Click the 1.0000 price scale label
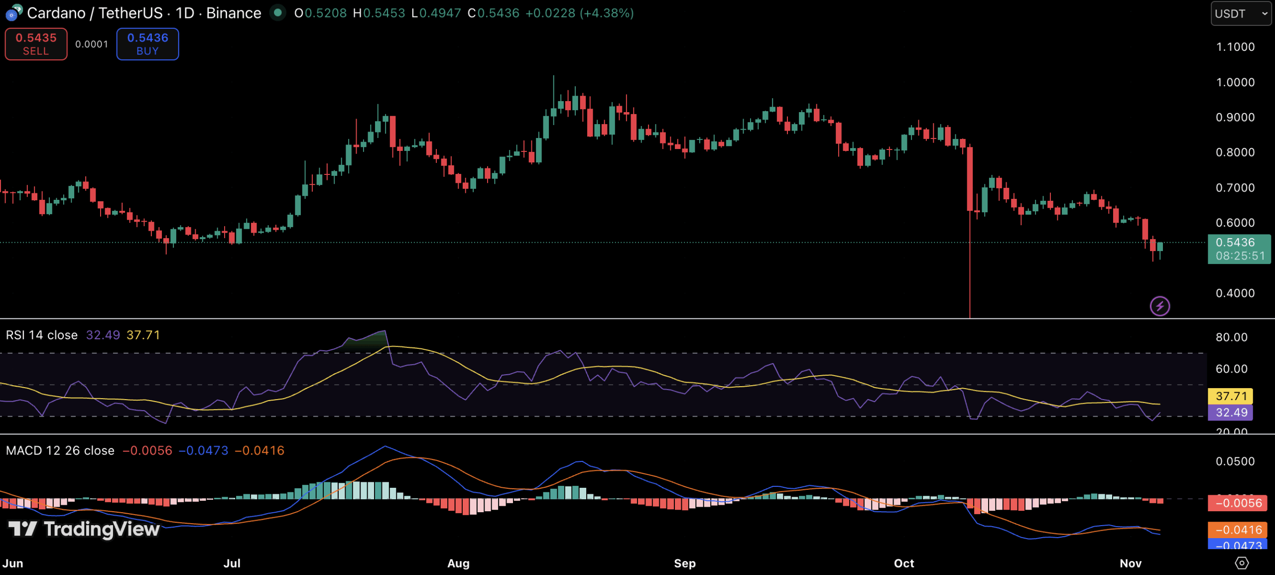This screenshot has height=575, width=1275. (1235, 82)
